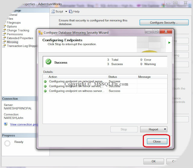Select the Options page
Image resolution: width=193 pixels, height=168 pixels.
(x=12, y=26)
